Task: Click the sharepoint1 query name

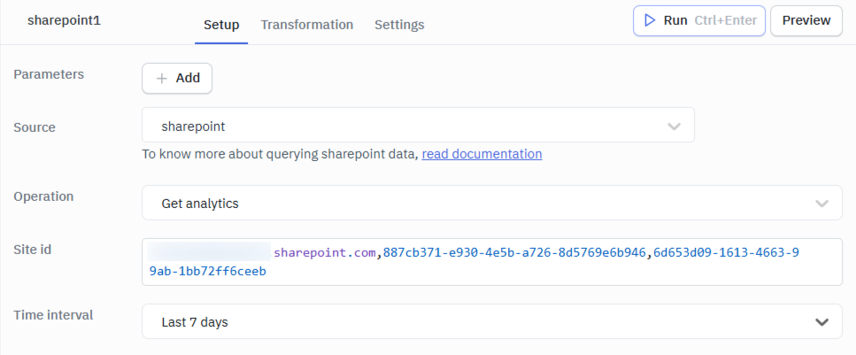Action: pyautogui.click(x=64, y=20)
